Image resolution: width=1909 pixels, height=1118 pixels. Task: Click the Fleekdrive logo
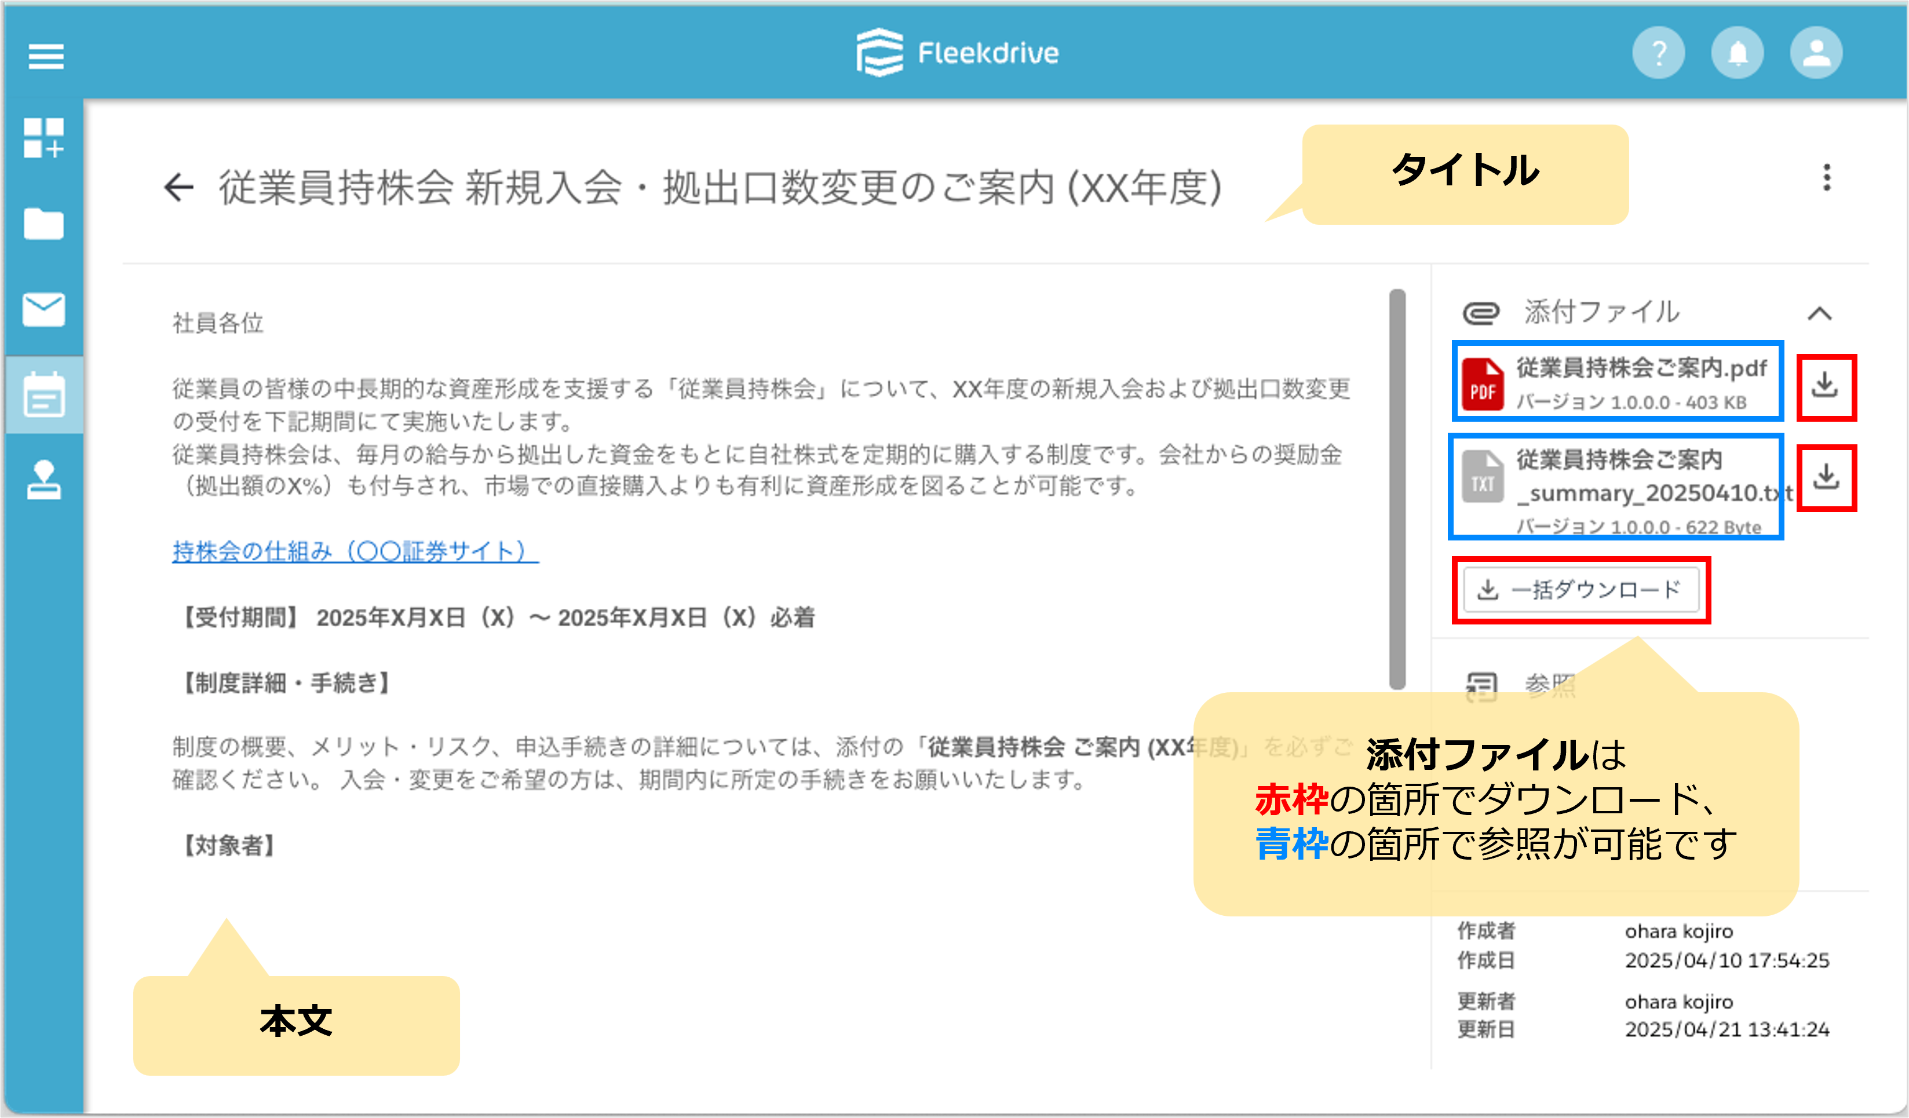pos(958,52)
